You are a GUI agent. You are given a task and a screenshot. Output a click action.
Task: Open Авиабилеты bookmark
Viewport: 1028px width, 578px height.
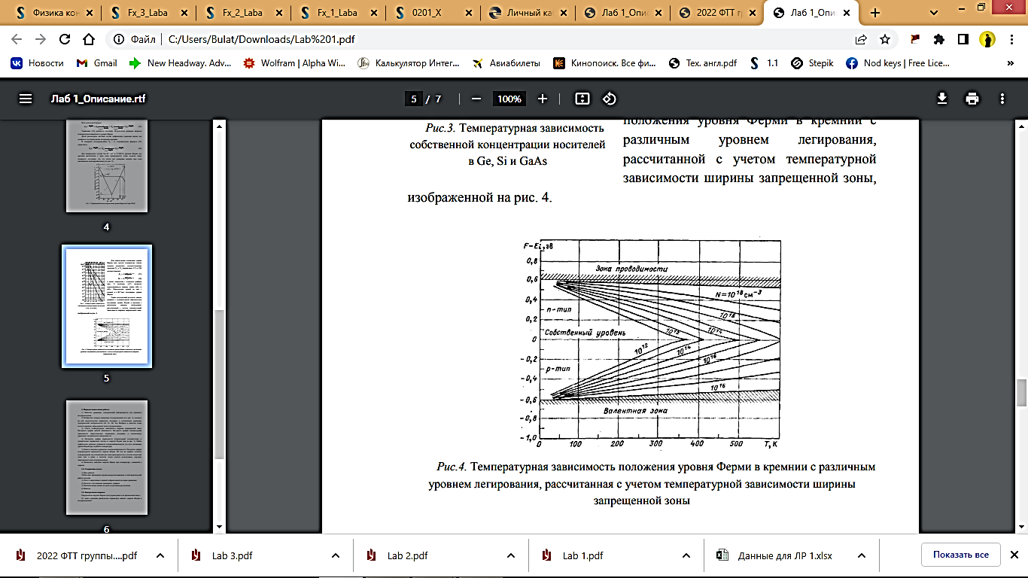pos(506,63)
